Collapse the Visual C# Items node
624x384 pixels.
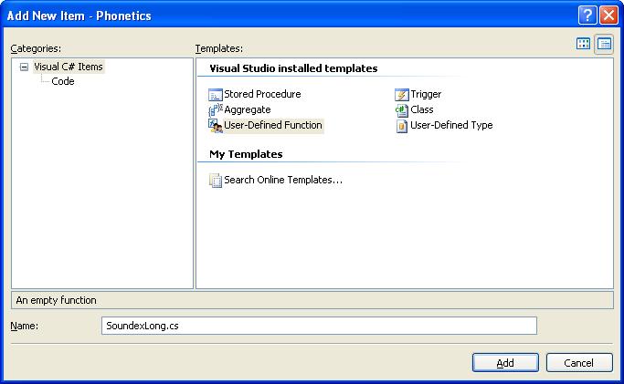point(24,67)
